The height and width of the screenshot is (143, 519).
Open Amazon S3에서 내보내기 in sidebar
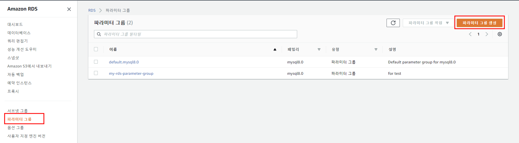coord(30,66)
